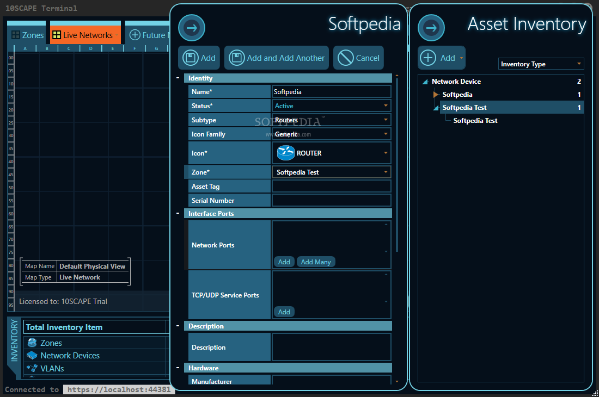
Task: Open the Icon dropdown showing ROUTER
Action: point(332,153)
